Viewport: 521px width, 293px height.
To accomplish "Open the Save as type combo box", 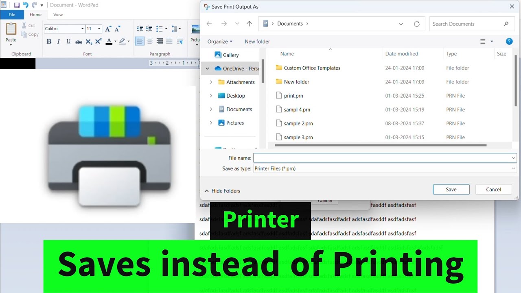I will [385, 168].
